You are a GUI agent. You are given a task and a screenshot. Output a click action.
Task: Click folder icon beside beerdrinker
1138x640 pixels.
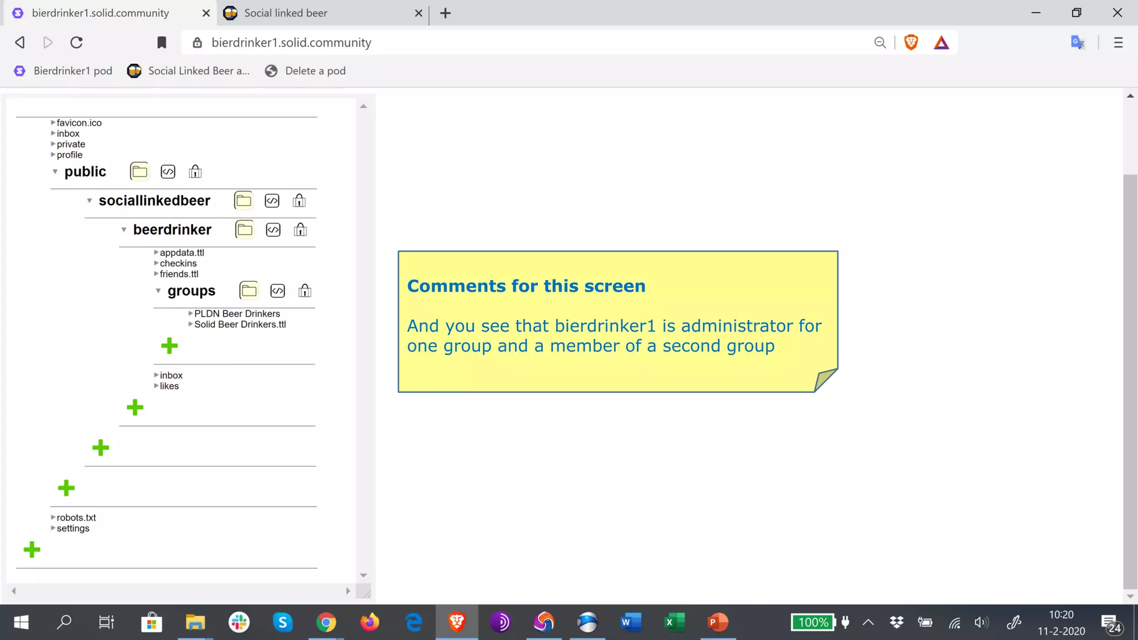[x=244, y=229]
